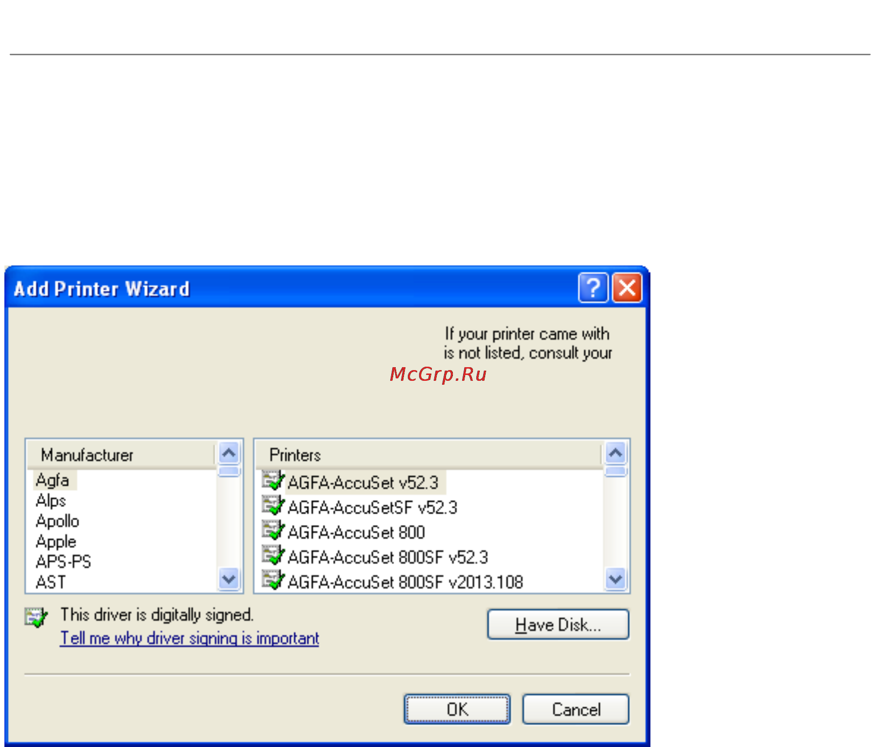Open the Have Disk dialog
This screenshot has width=871, height=747.
pos(558,624)
